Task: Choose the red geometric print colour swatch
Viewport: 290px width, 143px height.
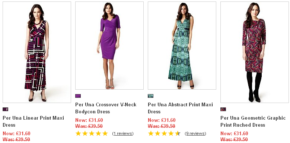Action: [223, 109]
